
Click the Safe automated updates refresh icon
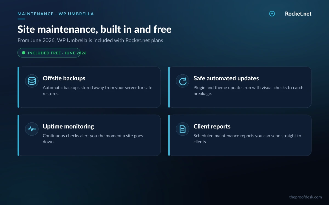tap(183, 81)
